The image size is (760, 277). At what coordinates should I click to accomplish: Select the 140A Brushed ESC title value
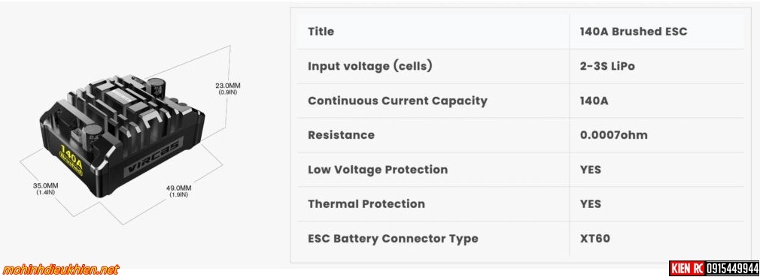tap(633, 32)
